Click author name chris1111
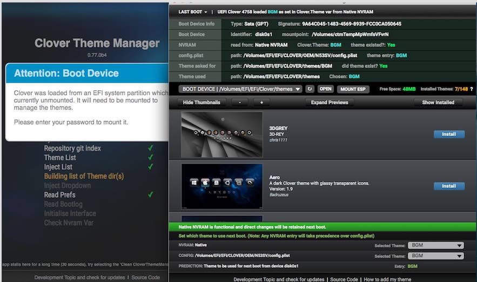The height and width of the screenshot is (282, 477). [278, 140]
